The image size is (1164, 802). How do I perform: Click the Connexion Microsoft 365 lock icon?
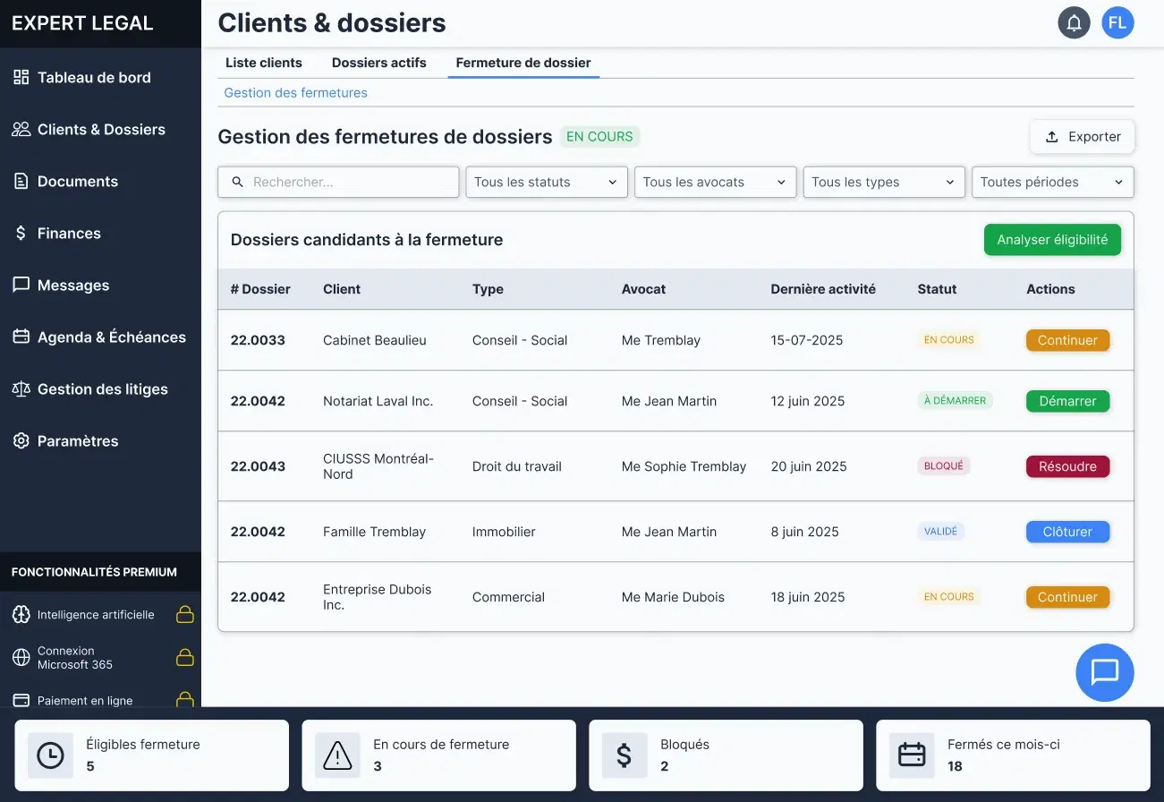[x=184, y=658]
